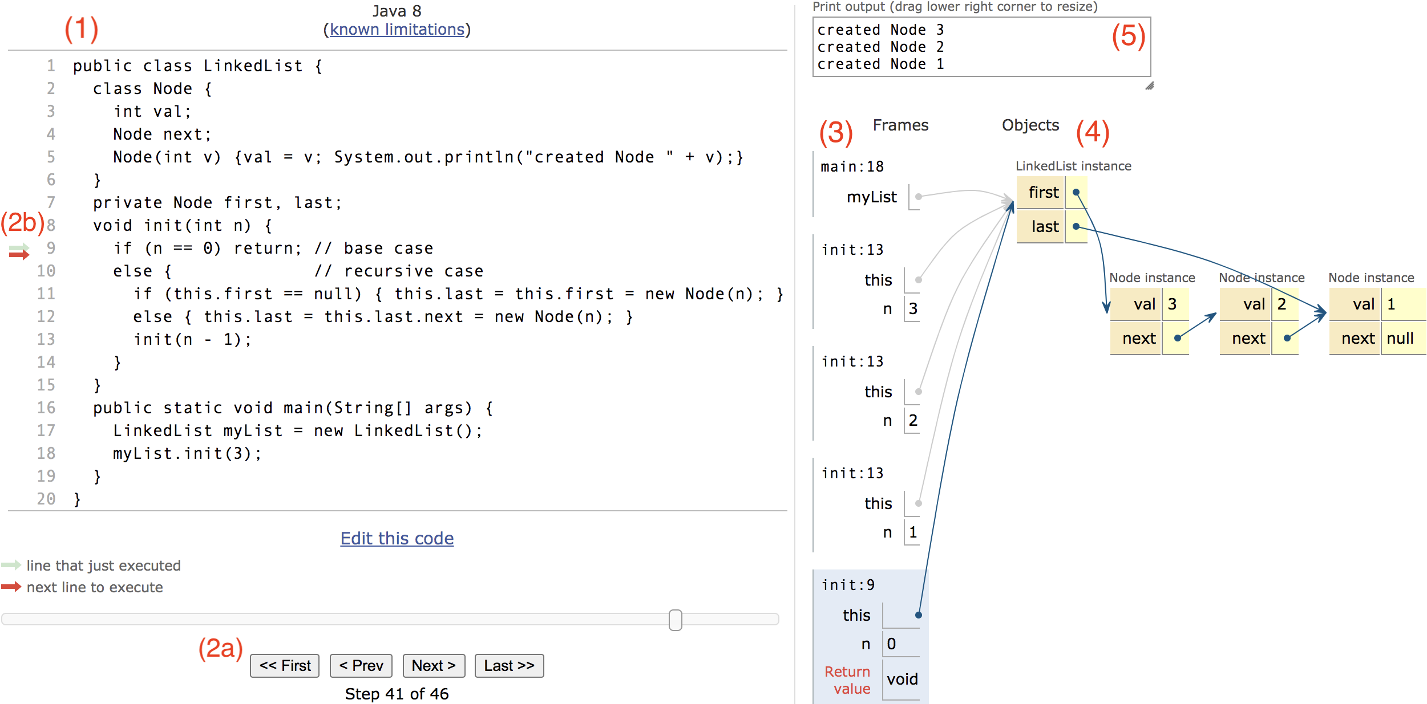The image size is (1427, 704).
Task: Switch focus to the Frames panel header
Action: (900, 125)
